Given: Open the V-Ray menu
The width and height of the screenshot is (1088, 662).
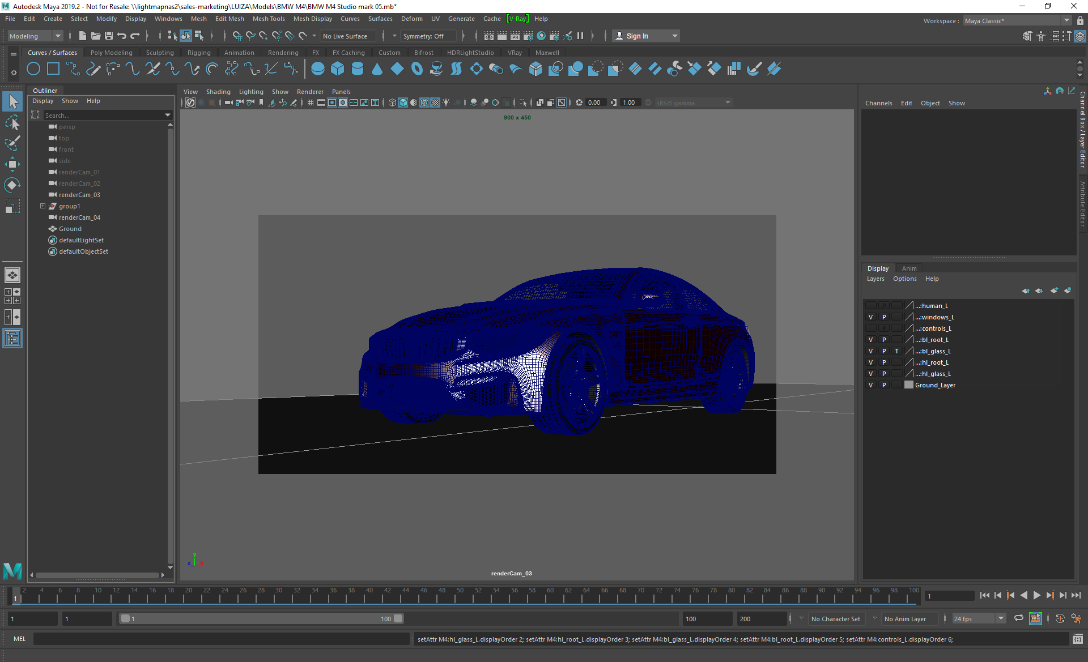Looking at the screenshot, I should tap(517, 19).
